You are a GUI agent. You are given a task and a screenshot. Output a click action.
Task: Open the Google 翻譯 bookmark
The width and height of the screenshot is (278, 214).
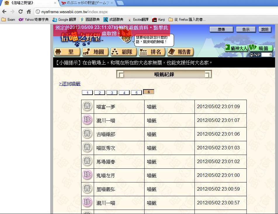[64, 20]
